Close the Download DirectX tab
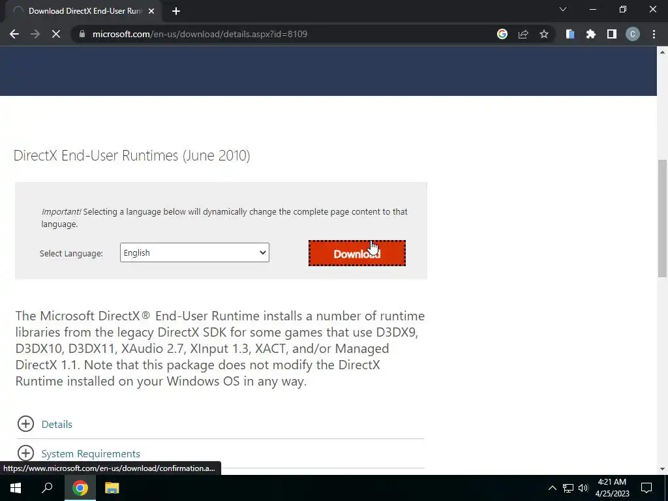Image resolution: width=668 pixels, height=501 pixels. 151,11
